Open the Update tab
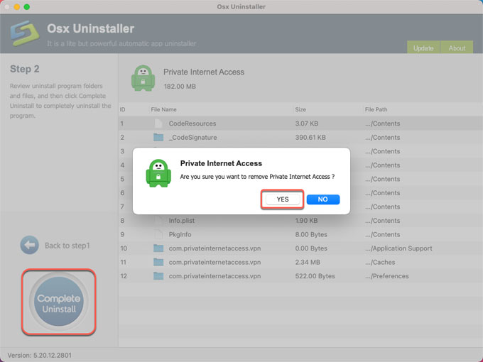 pyautogui.click(x=423, y=48)
